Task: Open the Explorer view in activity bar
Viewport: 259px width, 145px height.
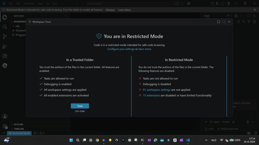Action: [5, 17]
